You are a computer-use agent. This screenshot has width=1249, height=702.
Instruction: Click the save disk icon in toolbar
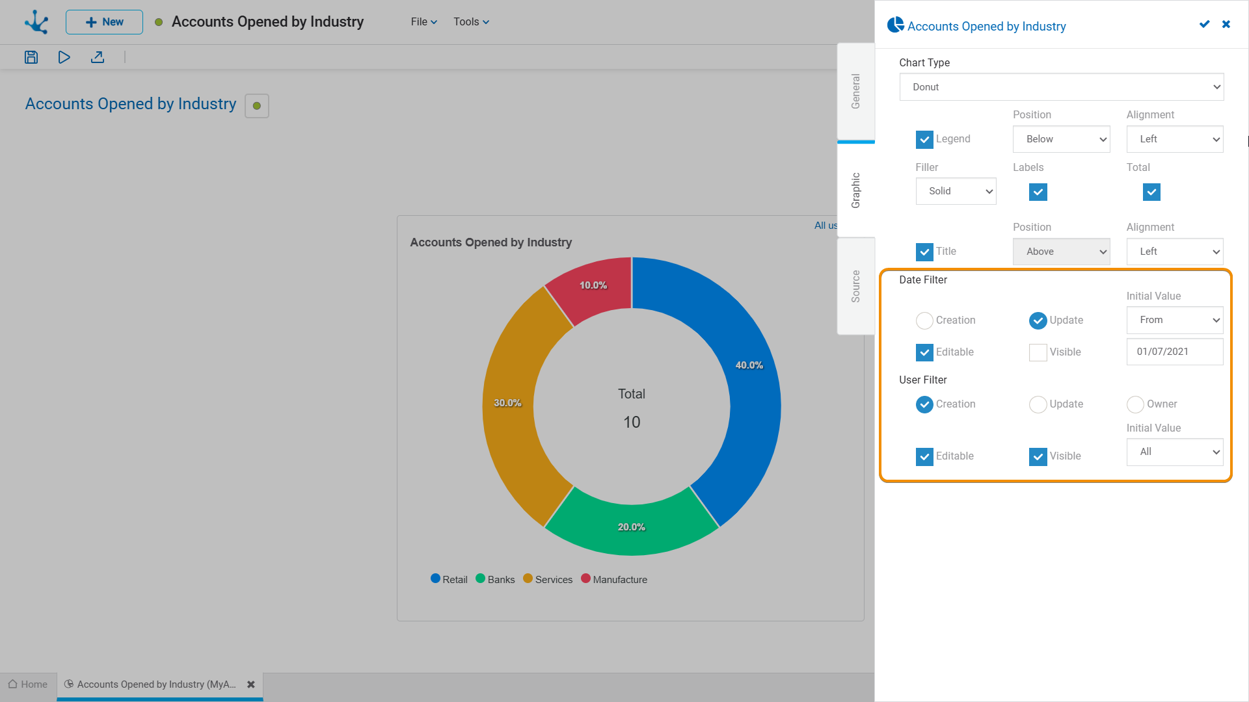[31, 57]
